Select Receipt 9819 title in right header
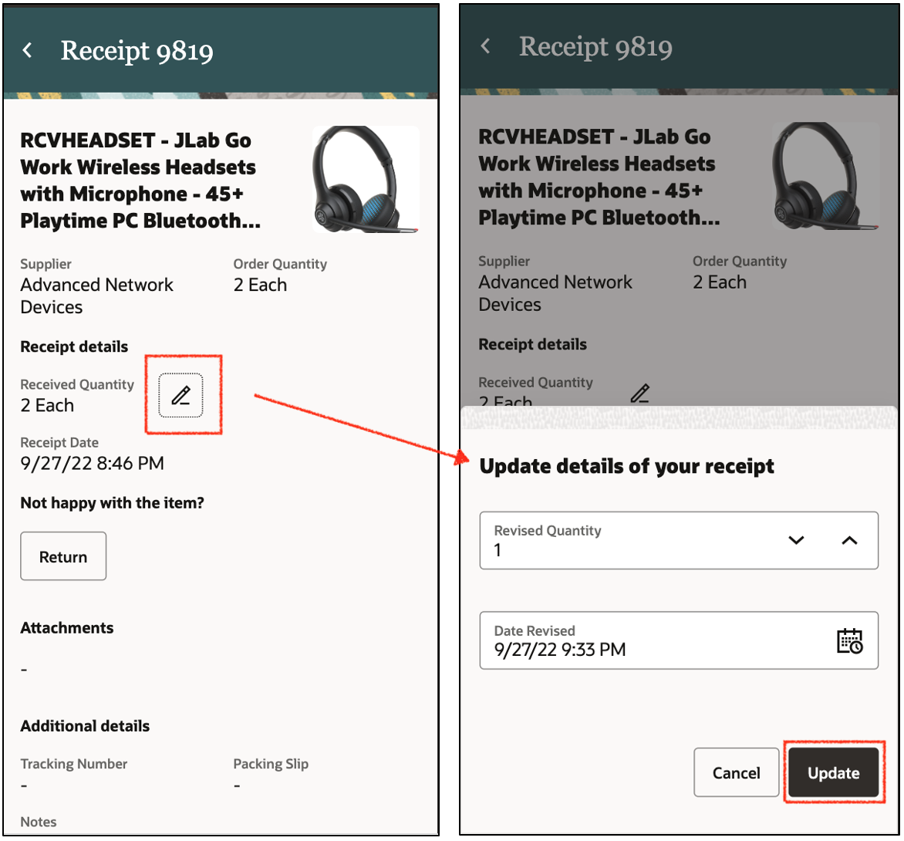The height and width of the screenshot is (841, 904). click(x=595, y=47)
